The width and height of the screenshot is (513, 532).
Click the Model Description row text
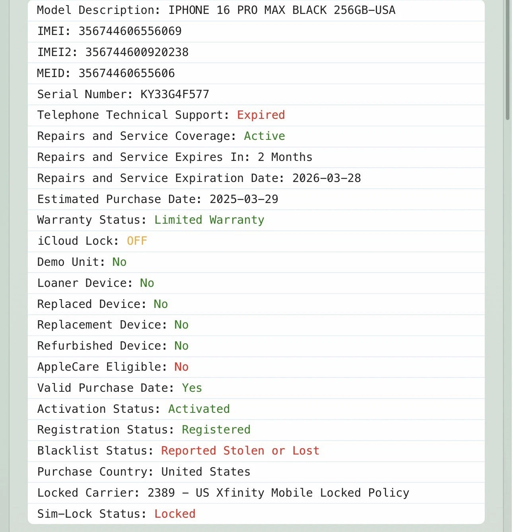[216, 10]
